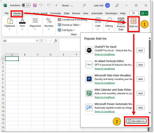This screenshot has height=133, width=154.
Task: Toggle the AutoSave switch
Action: click(26, 5)
